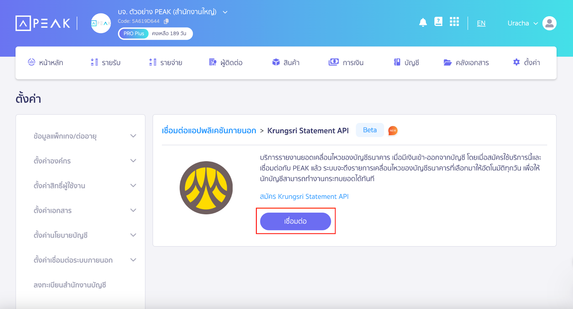Viewport: 573px width, 309px height.
Task: Open สมัคร Krungsri Statement API link
Action: (304, 196)
